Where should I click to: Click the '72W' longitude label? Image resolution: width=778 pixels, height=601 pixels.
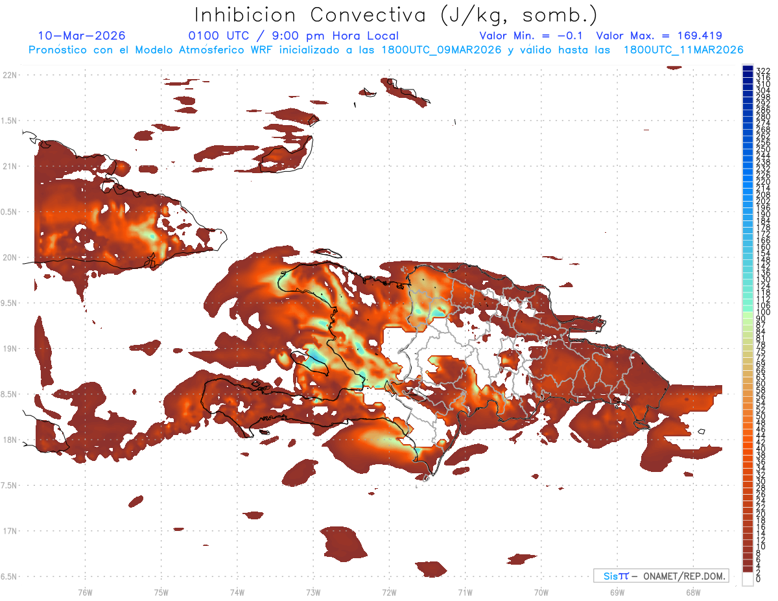point(389,592)
